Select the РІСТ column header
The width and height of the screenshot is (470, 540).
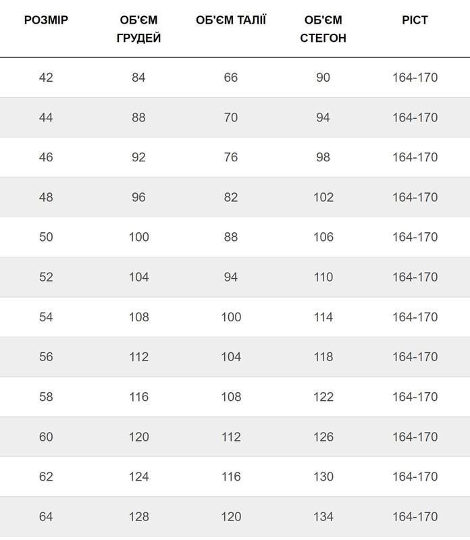(x=415, y=20)
